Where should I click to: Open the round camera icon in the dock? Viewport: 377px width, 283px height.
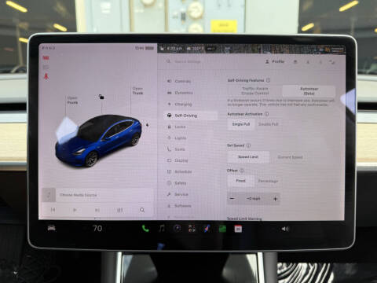(178, 229)
